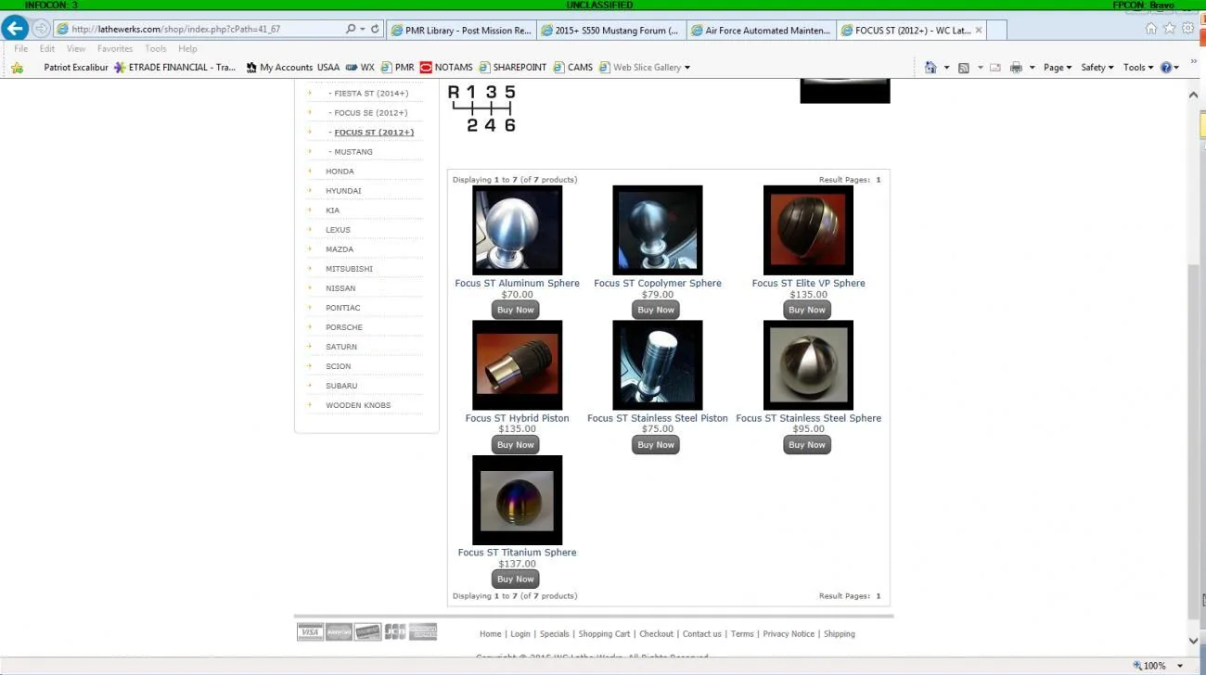Open the Tools dropdown in command bar
This screenshot has height=675, width=1206.
coord(1137,68)
